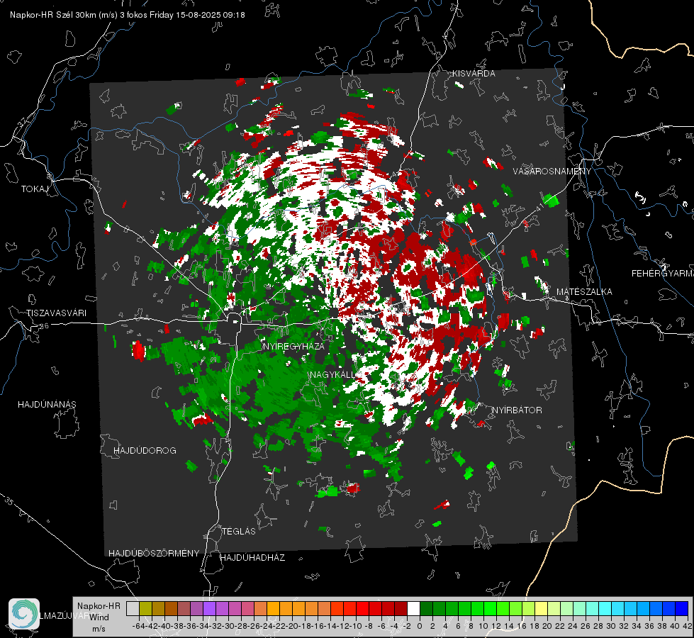Click the MÁTÉSZALKA city label
The width and height of the screenshot is (694, 638).
point(584,292)
